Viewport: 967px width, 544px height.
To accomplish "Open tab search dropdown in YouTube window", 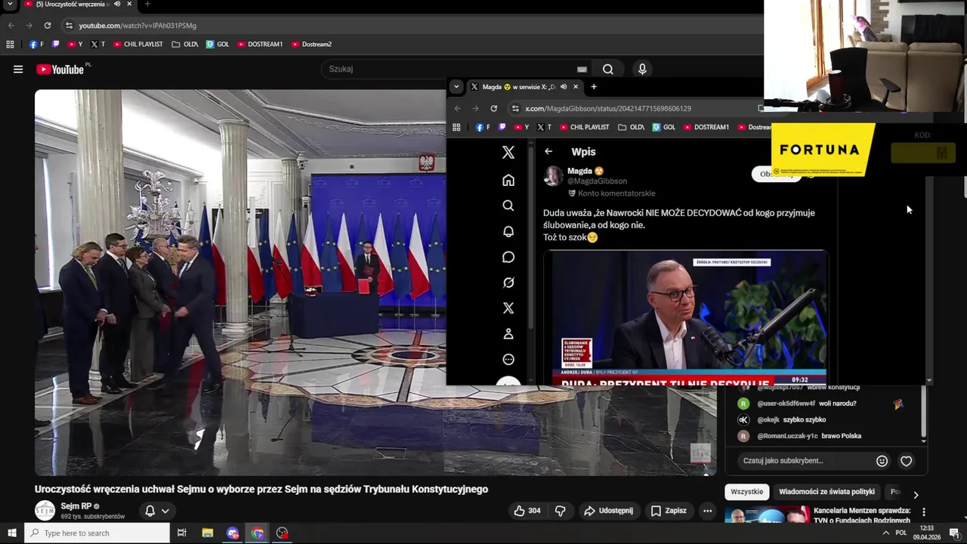I will pos(10,5).
